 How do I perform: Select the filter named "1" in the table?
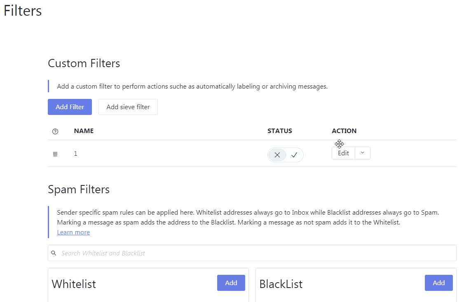[75, 153]
